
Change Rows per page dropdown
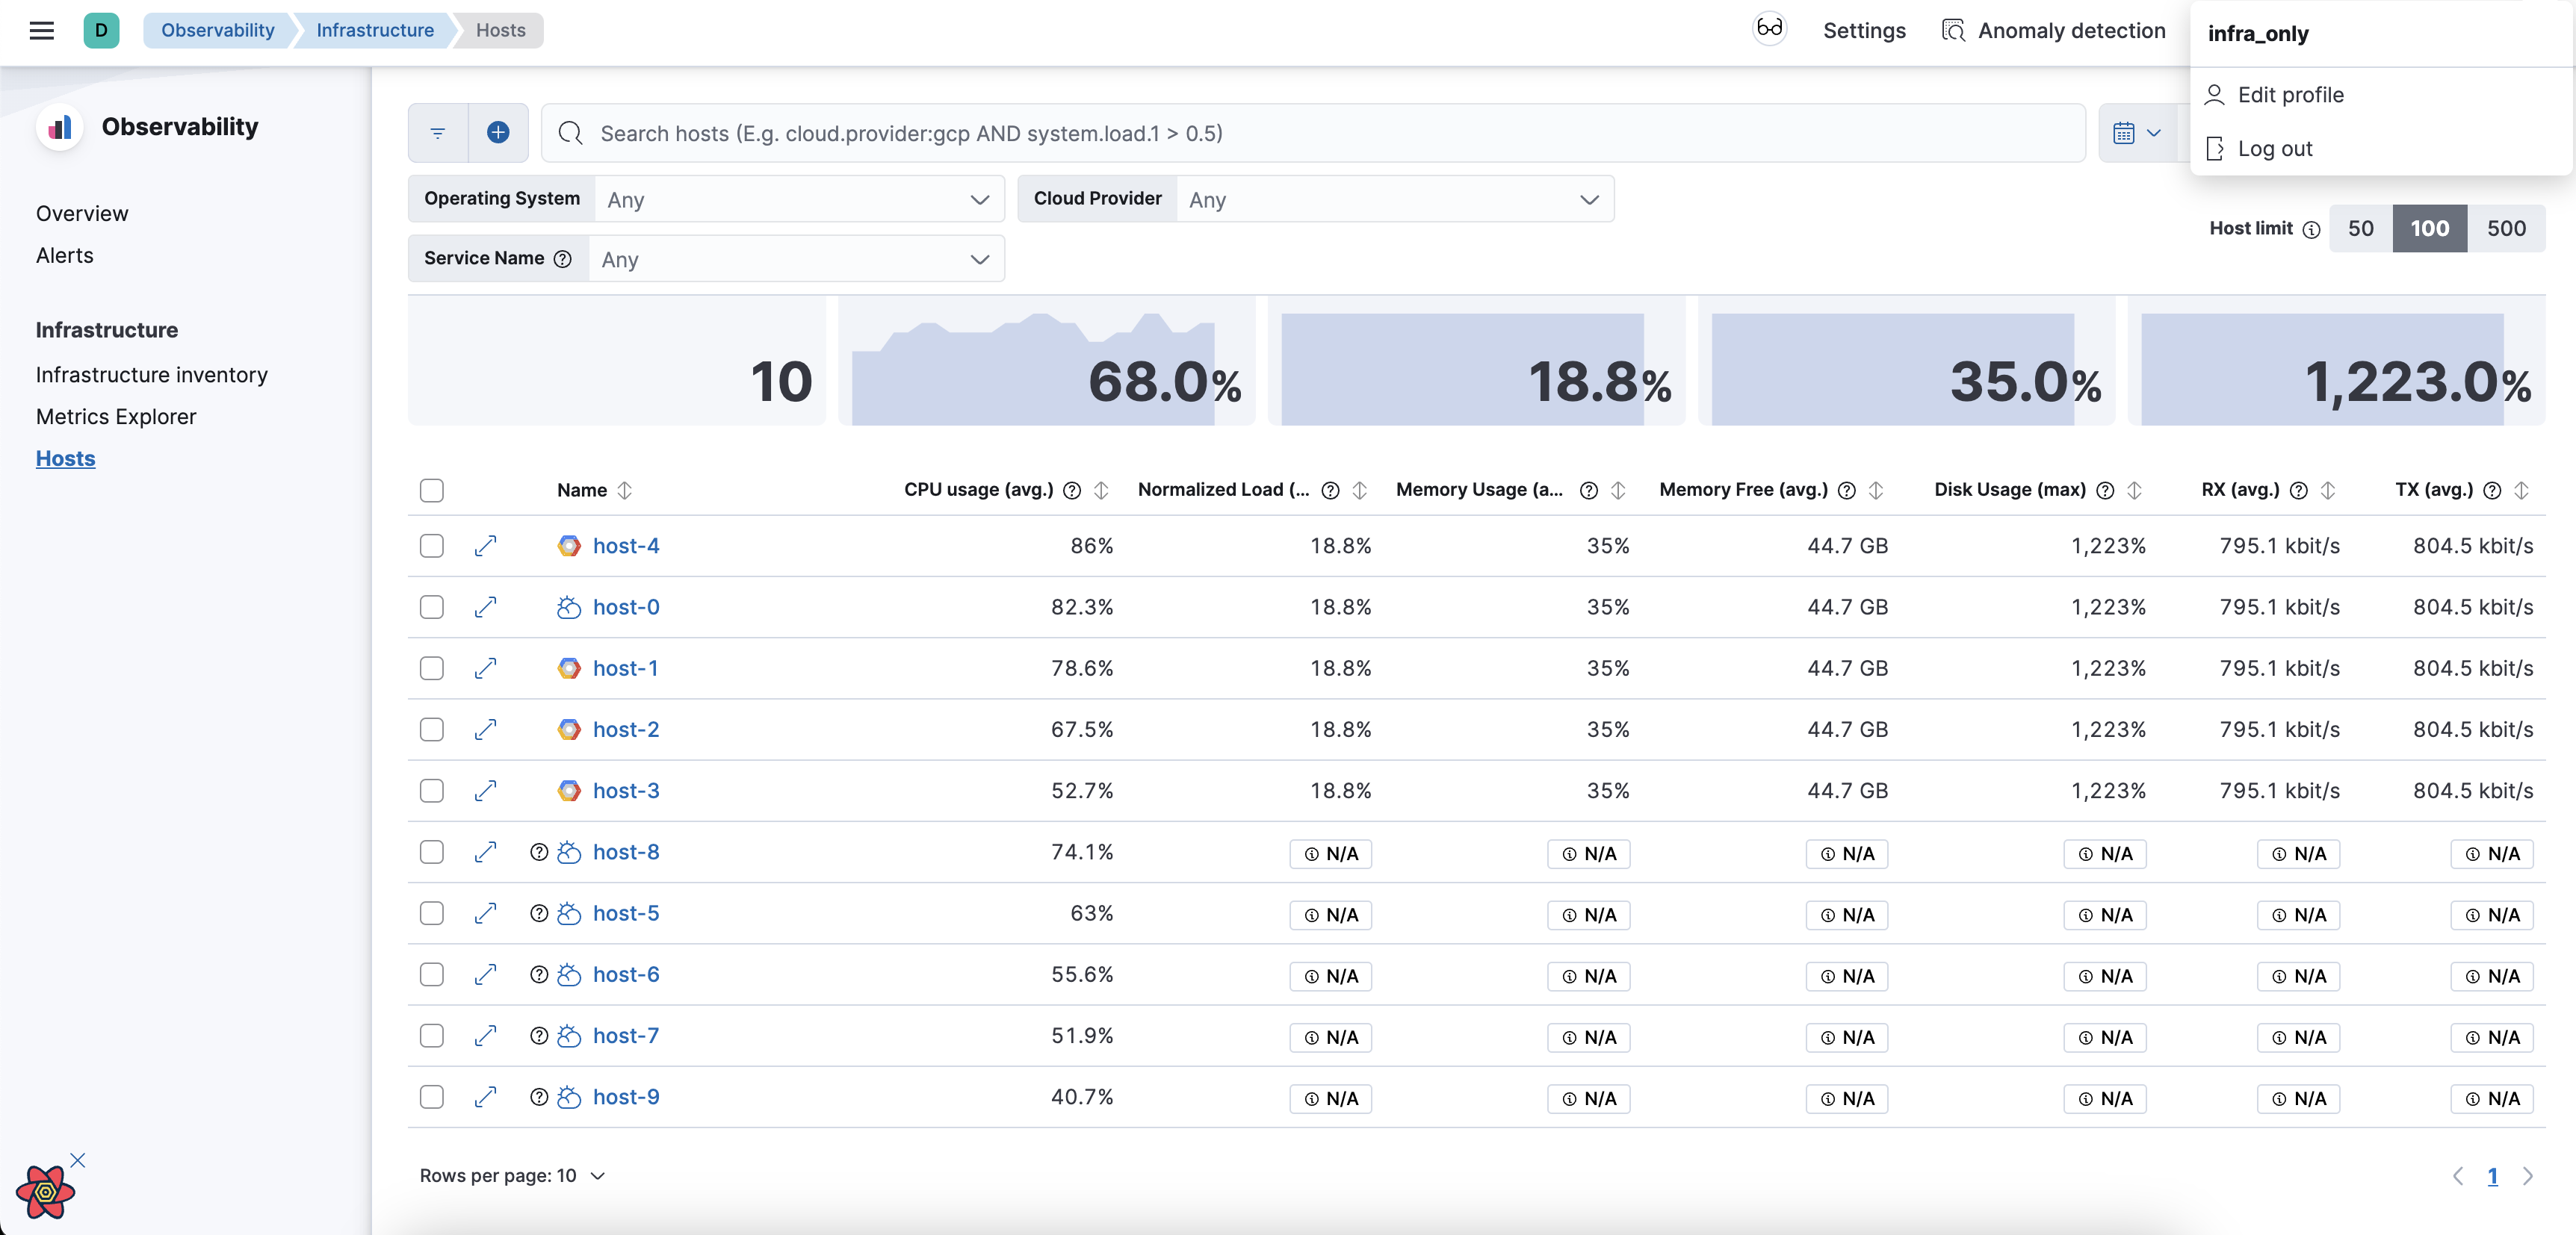point(512,1176)
